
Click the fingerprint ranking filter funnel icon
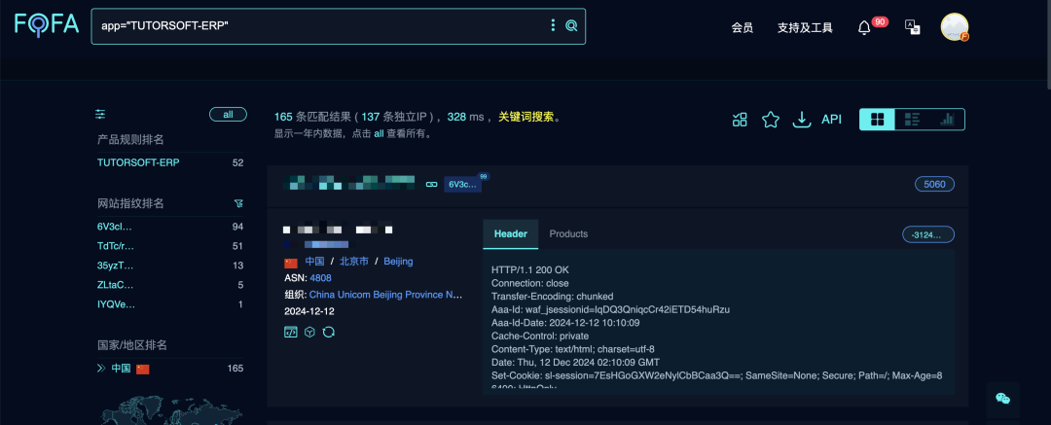238,203
